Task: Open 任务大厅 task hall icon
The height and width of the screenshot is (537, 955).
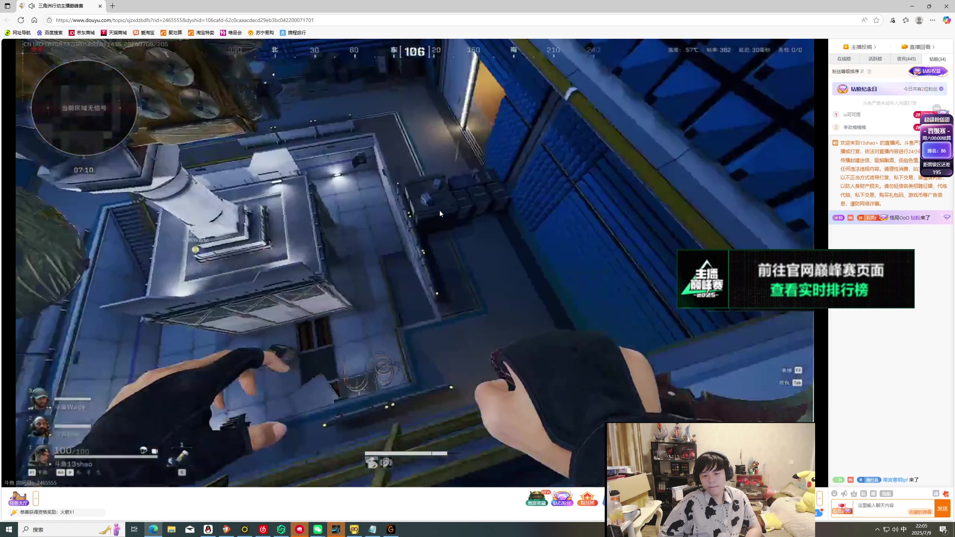Action: (x=19, y=498)
